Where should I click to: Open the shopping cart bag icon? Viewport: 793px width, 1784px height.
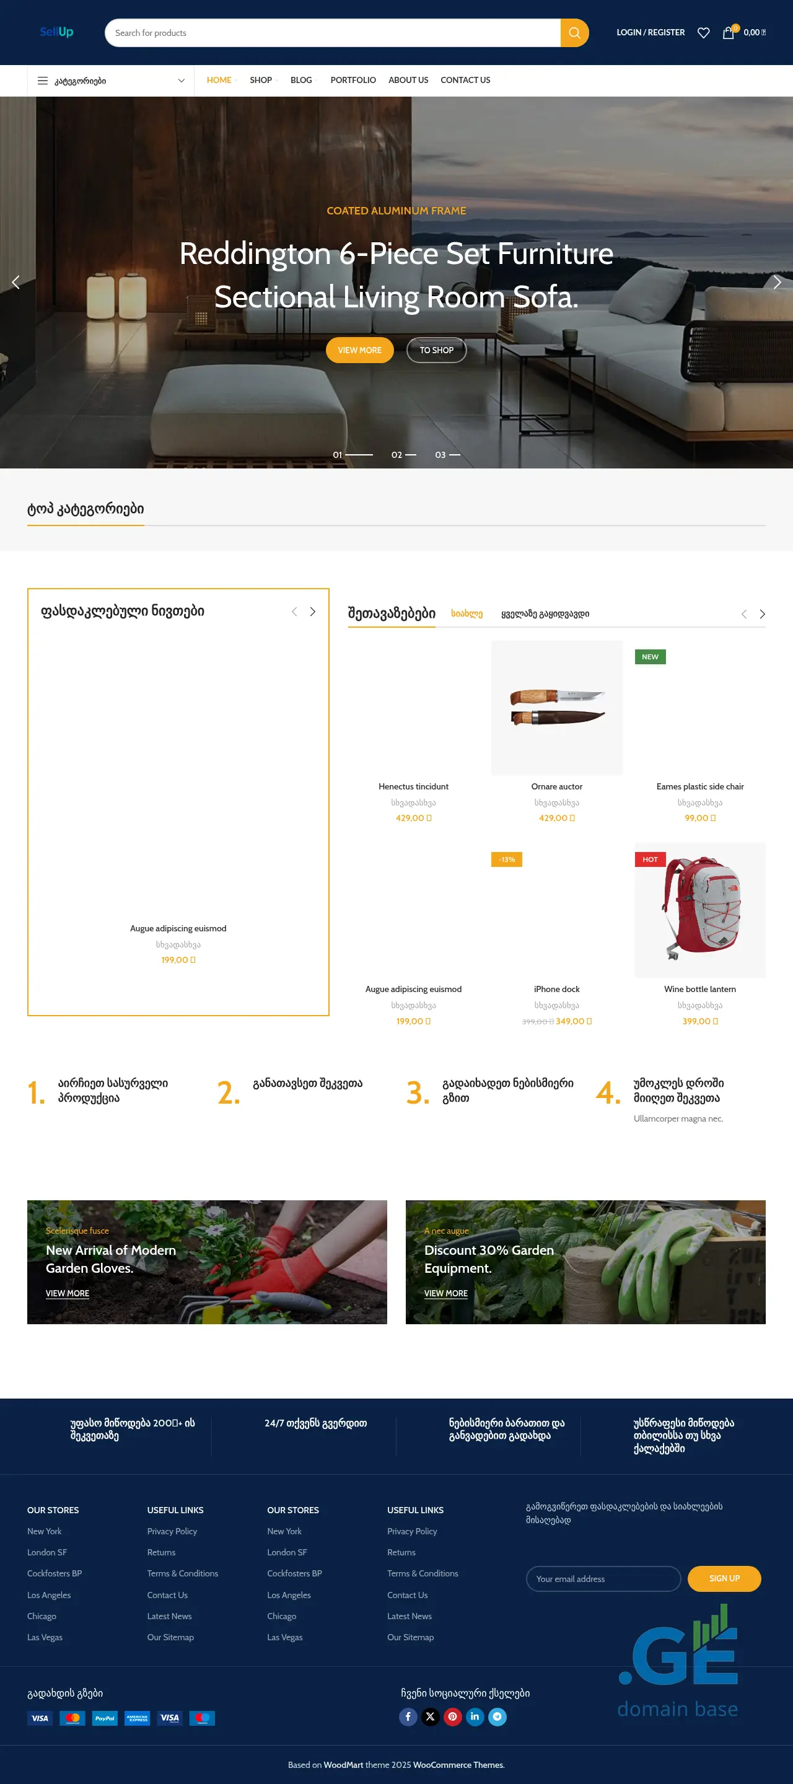click(x=729, y=33)
